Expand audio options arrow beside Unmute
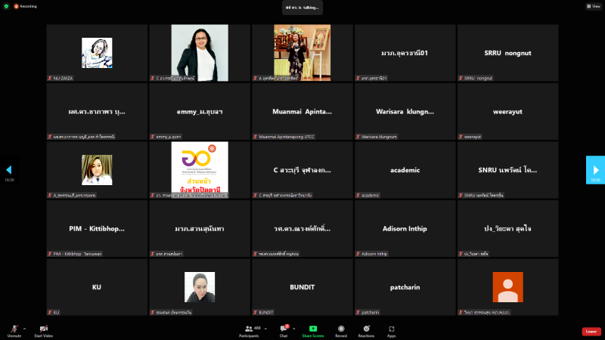605x340 pixels. (x=24, y=329)
